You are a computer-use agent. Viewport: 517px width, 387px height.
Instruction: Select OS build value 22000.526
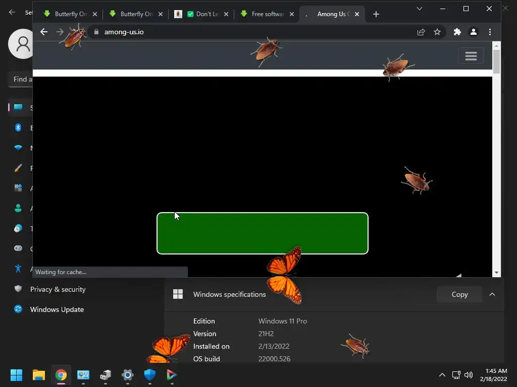(x=274, y=359)
